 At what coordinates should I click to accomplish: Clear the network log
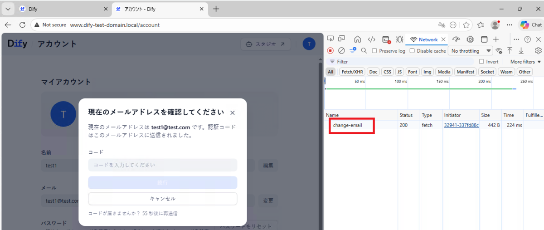tap(341, 51)
